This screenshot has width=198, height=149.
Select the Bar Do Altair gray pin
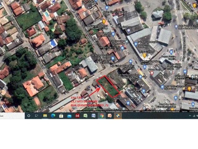click(171, 72)
